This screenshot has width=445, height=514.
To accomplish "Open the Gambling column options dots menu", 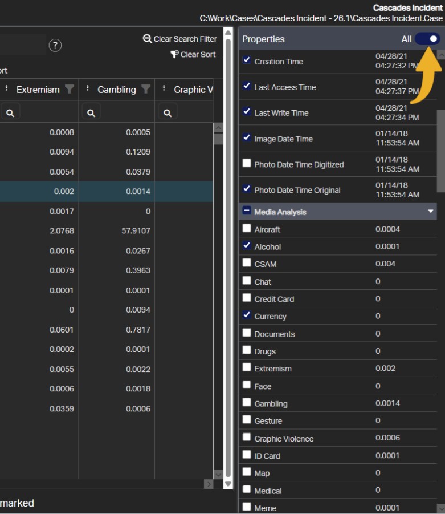I will 88,89.
